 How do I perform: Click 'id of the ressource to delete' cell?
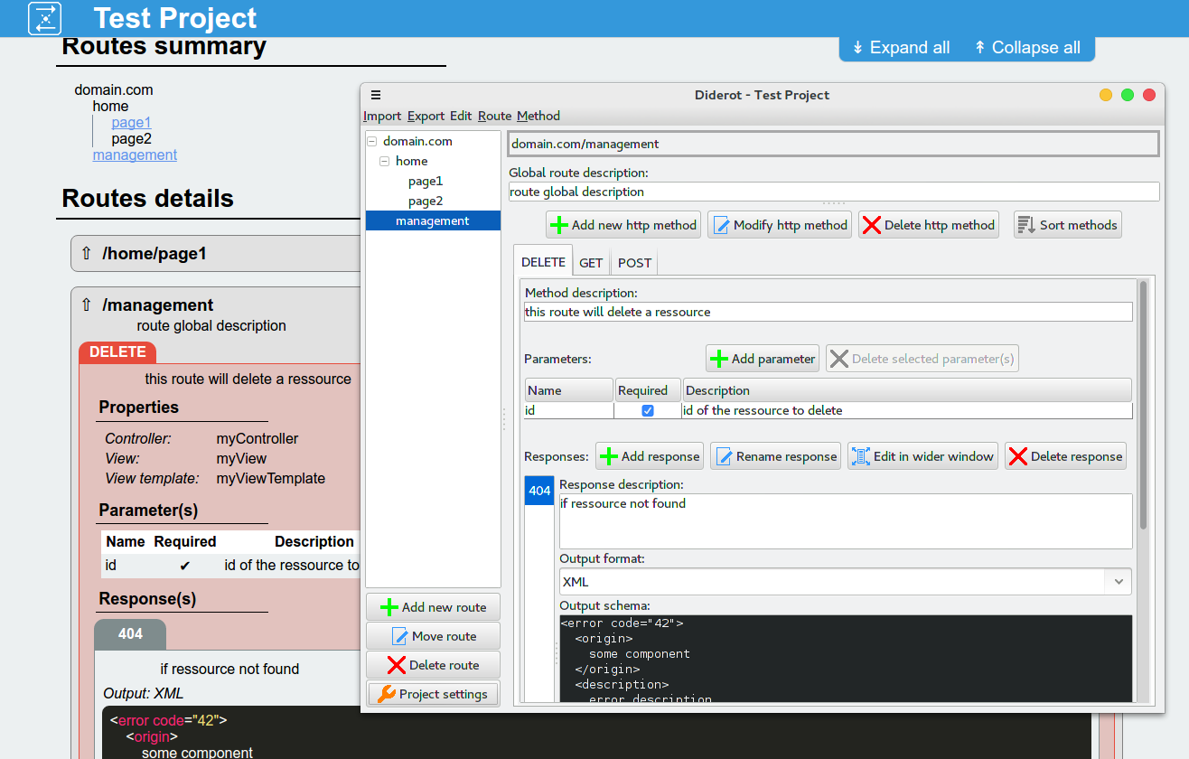[907, 410]
